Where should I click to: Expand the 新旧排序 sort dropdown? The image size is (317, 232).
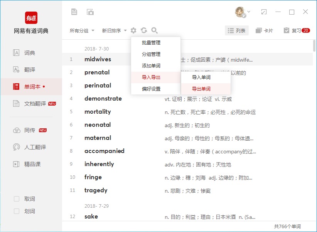[114, 30]
